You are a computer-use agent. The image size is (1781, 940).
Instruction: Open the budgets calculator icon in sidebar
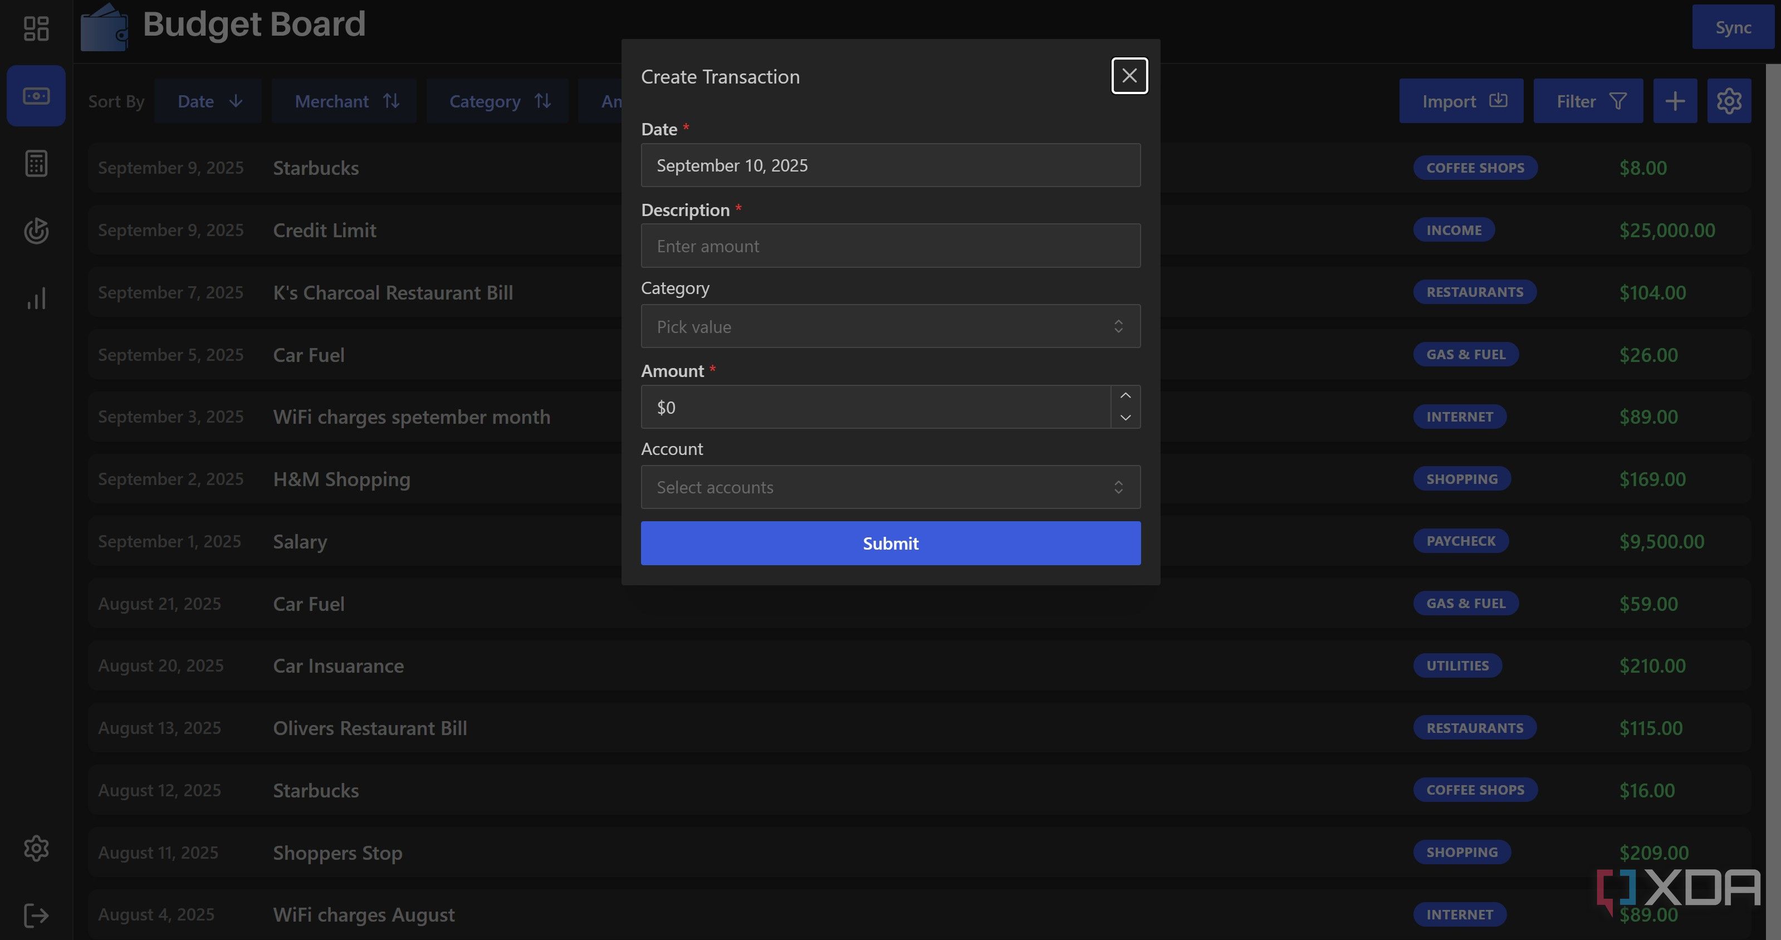pyautogui.click(x=36, y=164)
